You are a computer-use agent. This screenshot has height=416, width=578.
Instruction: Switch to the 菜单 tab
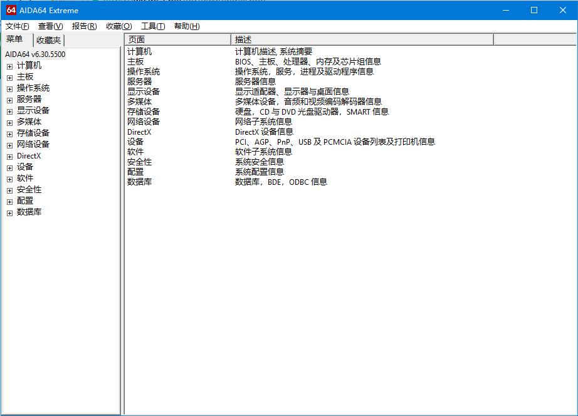pos(15,39)
